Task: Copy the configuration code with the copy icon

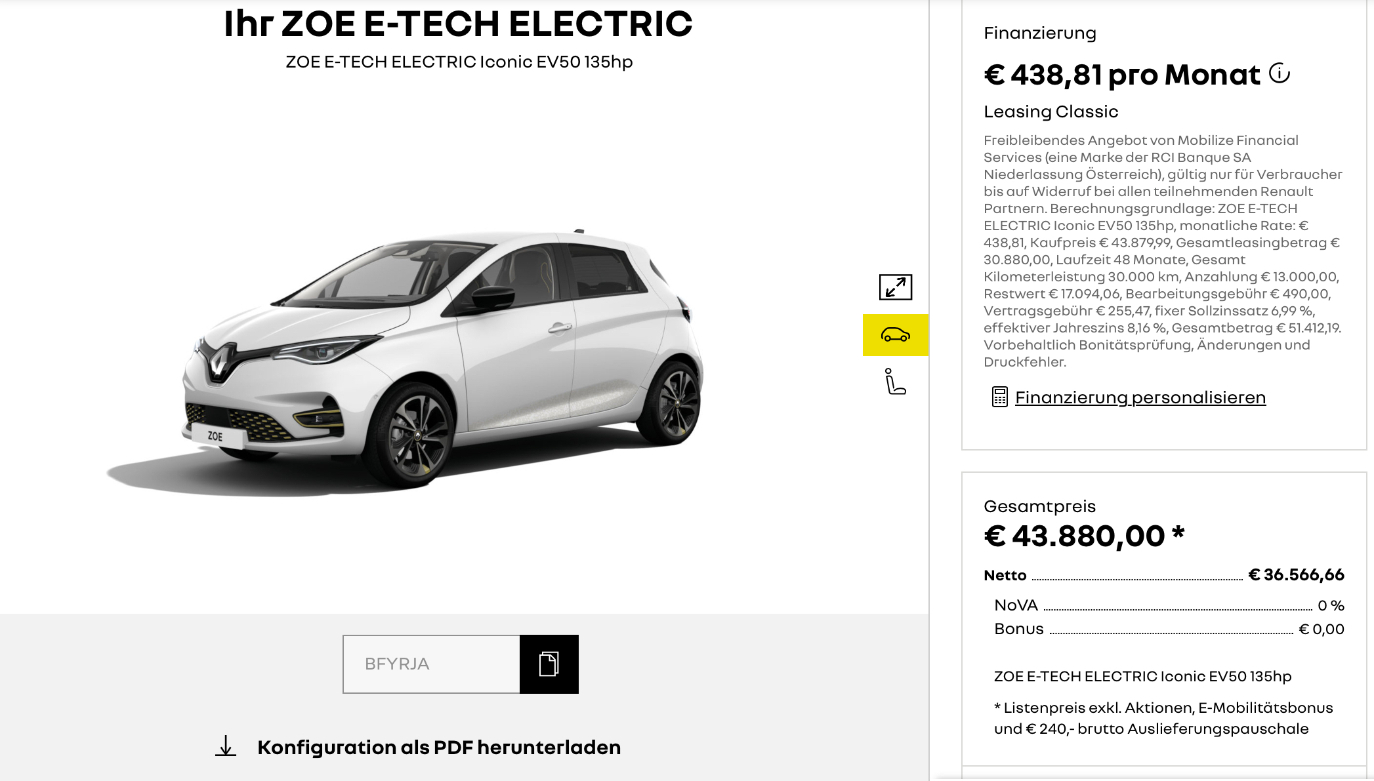Action: tap(549, 664)
